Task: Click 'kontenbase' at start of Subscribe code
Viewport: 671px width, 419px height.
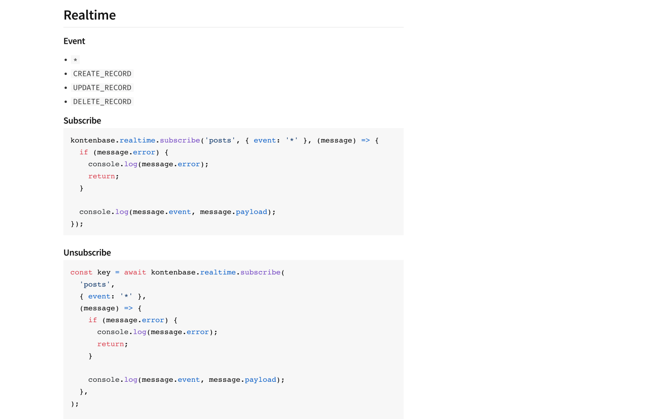Action: [93, 141]
